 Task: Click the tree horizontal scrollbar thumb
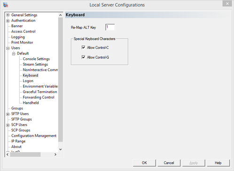click(25, 155)
